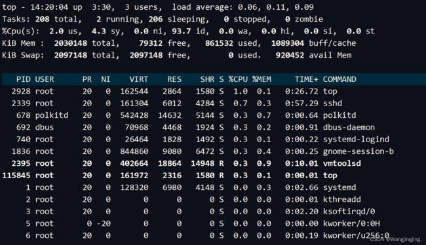Screen dimensions: 426x245
Task: Click VIRT value 844860
Action: (134, 151)
